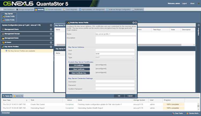The width and height of the screenshot is (201, 116).
Task: Click the Description text area
Action: (116, 40)
